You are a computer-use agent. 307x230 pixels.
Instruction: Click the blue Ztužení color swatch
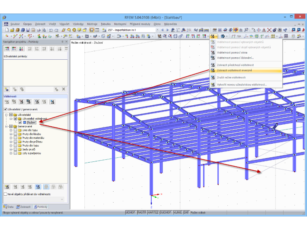(x=25, y=122)
